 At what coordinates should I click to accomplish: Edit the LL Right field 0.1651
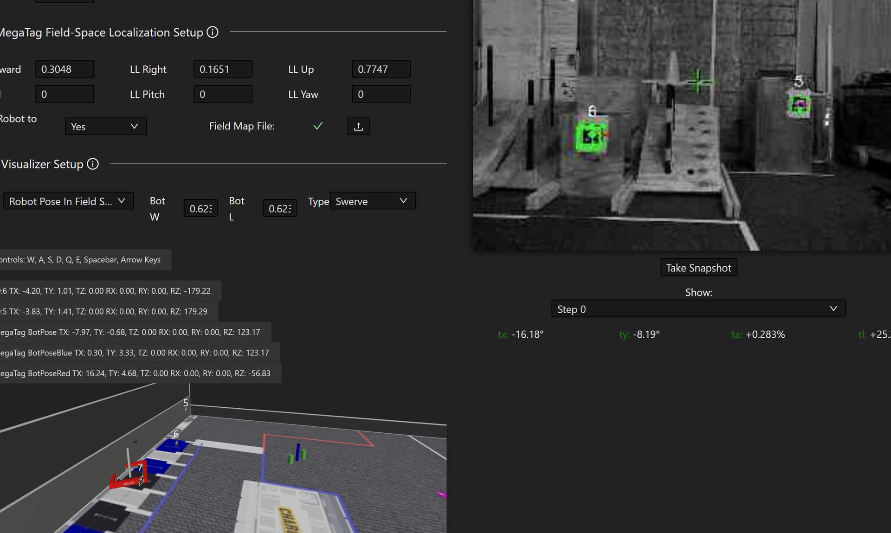point(223,69)
